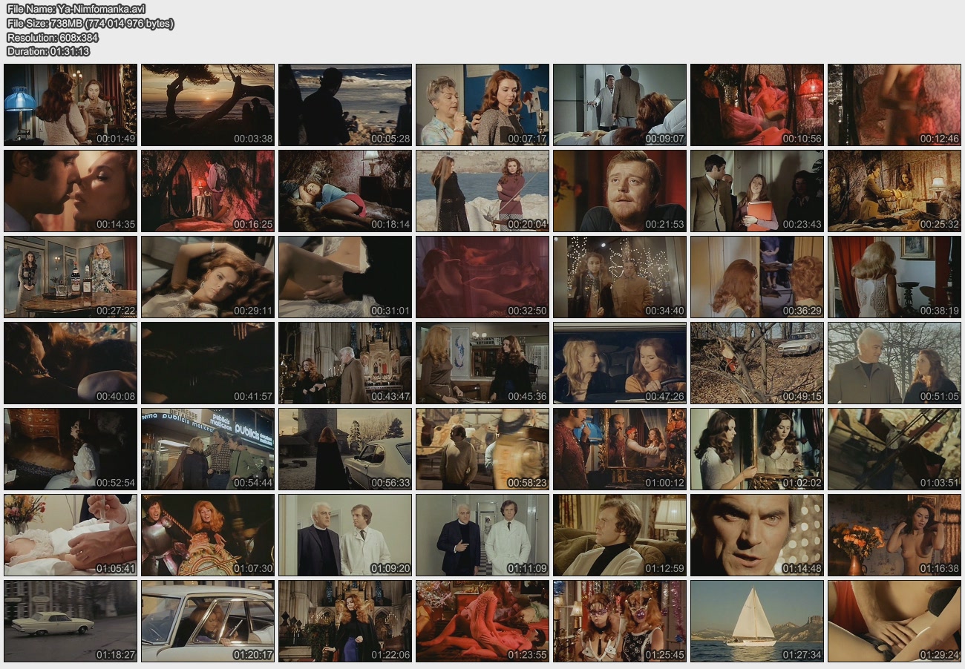Open the close-up face frame at 01:14:48
Image resolution: width=965 pixels, height=669 pixels.
757,535
